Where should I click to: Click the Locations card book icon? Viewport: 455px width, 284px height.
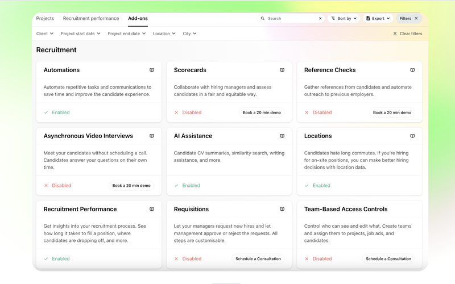pyautogui.click(x=412, y=136)
